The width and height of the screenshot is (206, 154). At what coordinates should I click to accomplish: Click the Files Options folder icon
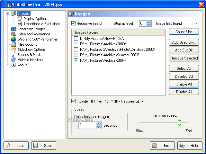13,44
